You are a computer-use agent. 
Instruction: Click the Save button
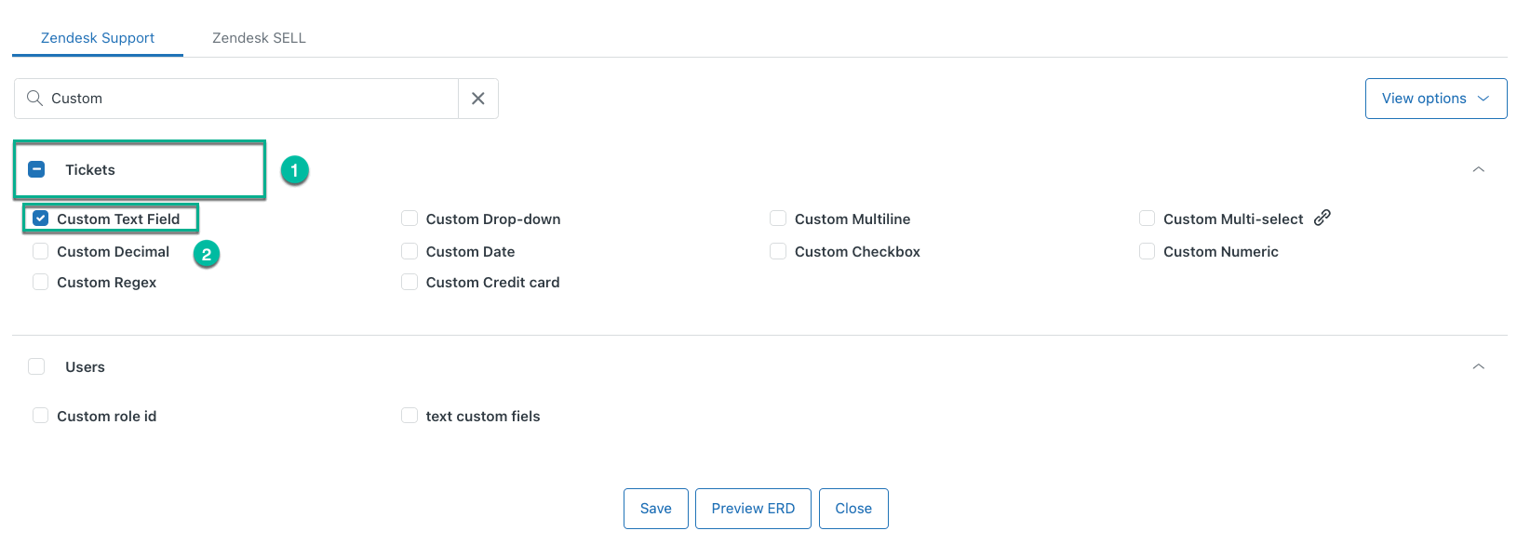(655, 509)
